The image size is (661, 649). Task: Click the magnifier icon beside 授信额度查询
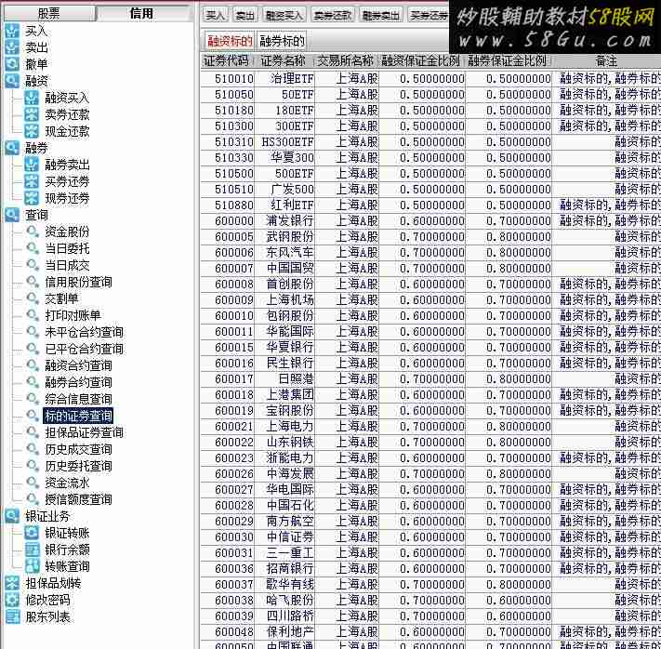pyautogui.click(x=33, y=499)
